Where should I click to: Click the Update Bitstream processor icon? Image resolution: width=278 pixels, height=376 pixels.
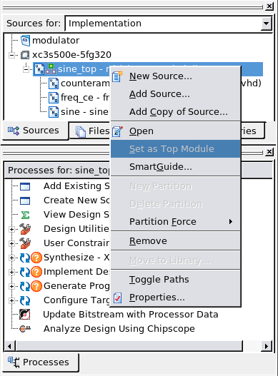[x=25, y=315]
